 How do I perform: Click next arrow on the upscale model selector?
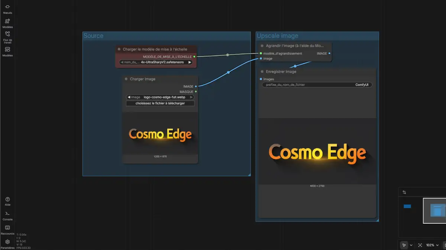(x=190, y=62)
